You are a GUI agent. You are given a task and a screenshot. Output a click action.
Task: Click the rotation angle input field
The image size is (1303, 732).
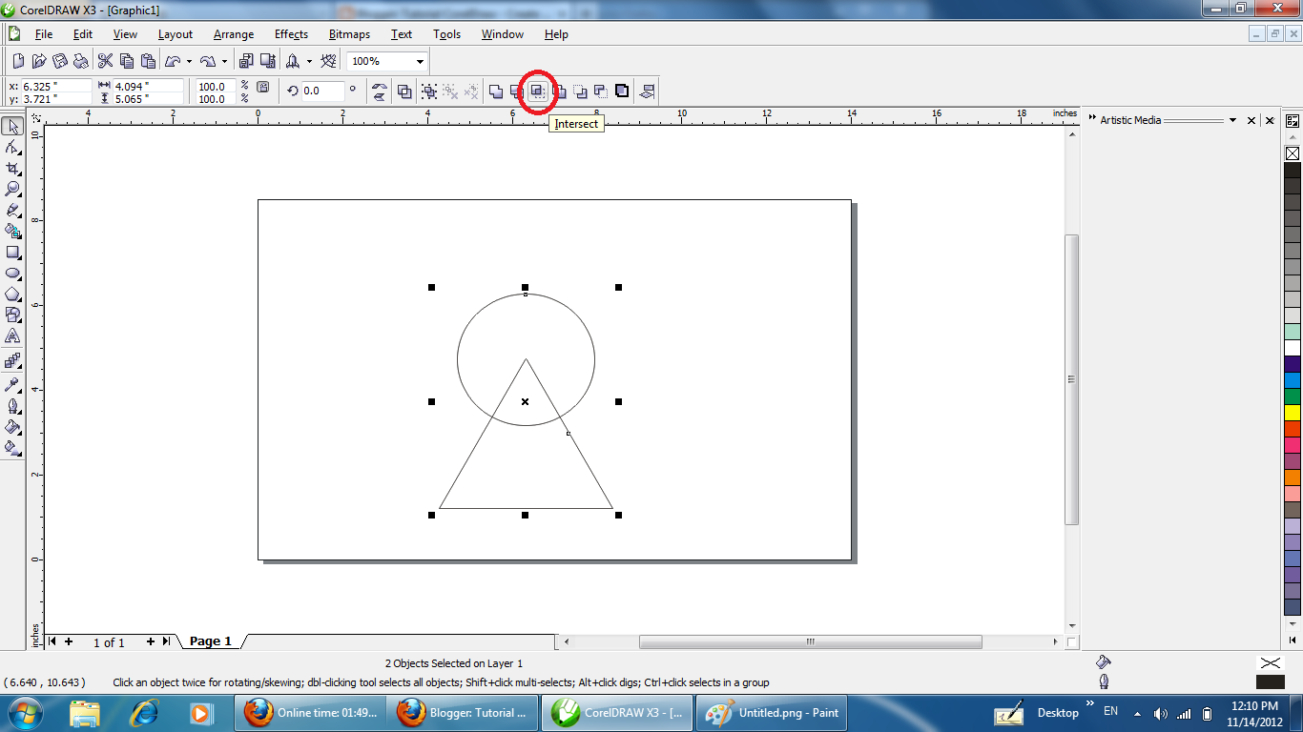(323, 91)
